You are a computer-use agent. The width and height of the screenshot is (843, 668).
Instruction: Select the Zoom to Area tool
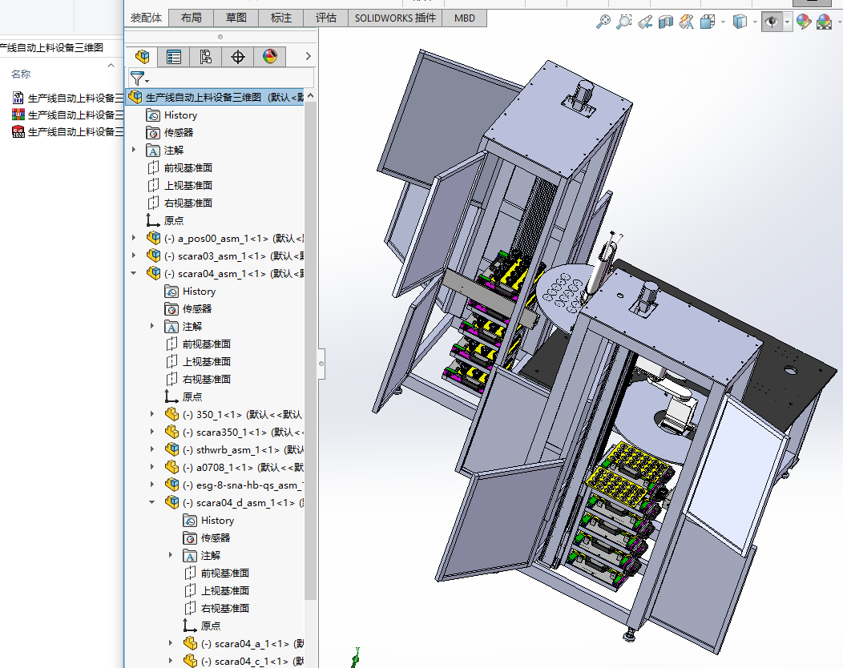[624, 22]
